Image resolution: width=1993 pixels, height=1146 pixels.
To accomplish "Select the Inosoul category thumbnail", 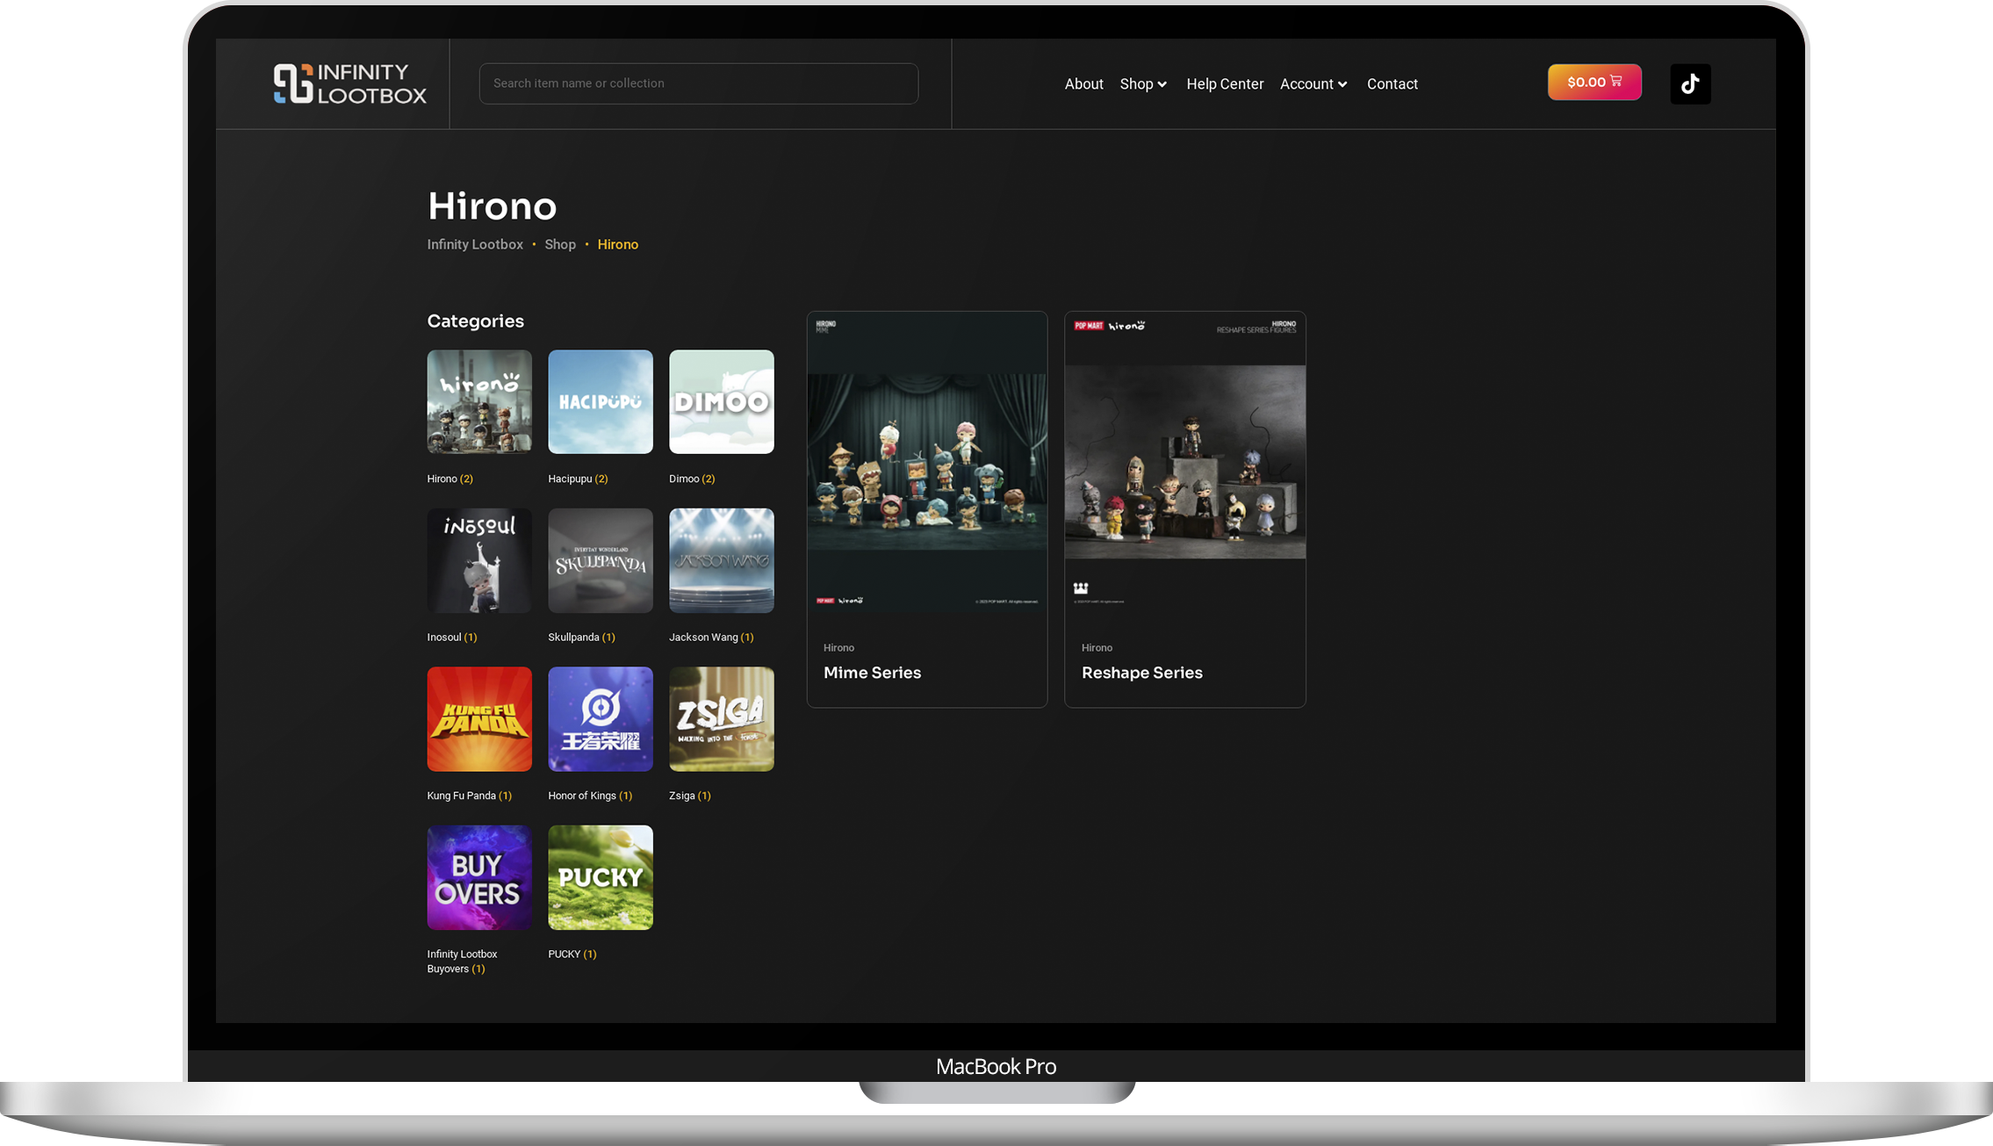I will (479, 560).
